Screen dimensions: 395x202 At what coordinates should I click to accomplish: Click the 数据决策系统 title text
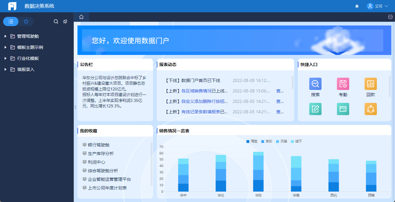click(39, 6)
